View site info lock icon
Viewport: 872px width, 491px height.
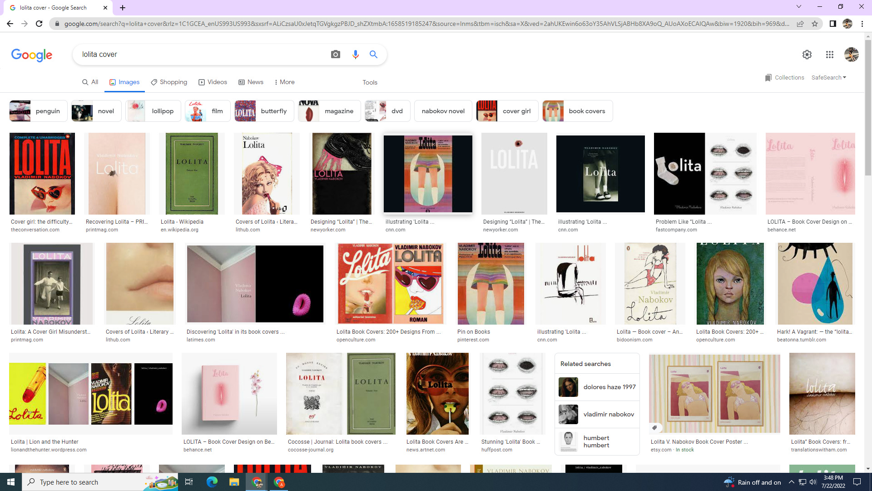point(57,24)
